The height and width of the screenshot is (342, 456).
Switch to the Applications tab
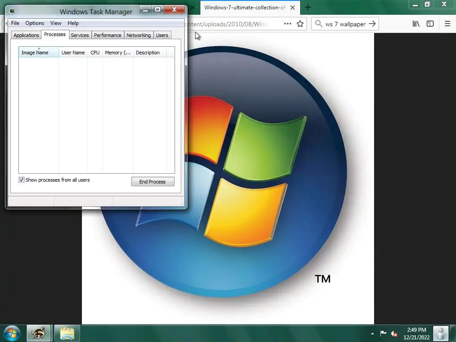coord(26,35)
